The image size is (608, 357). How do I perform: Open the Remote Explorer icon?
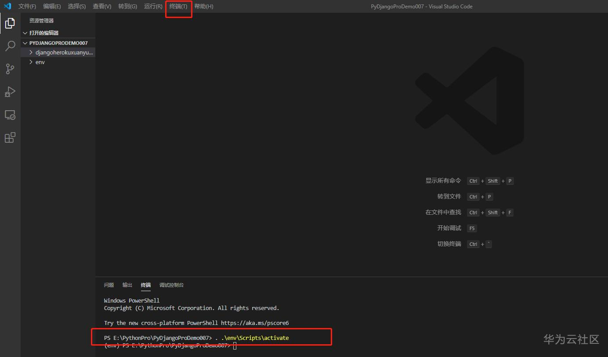point(10,115)
